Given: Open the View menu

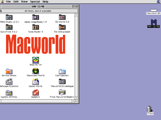Looking at the screenshot, I should pos(24,2).
